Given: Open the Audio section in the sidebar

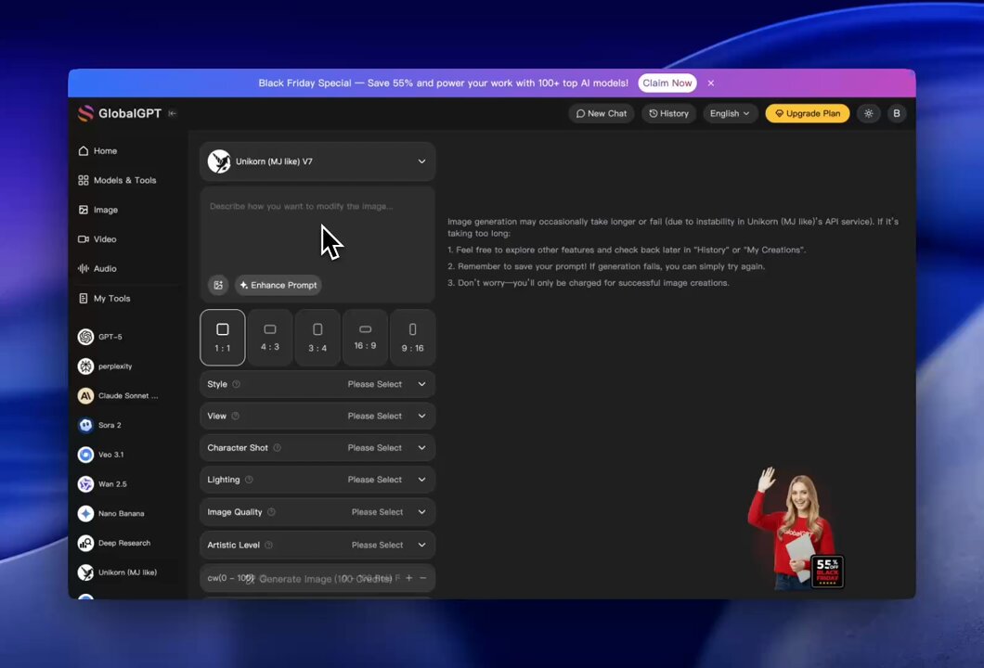Looking at the screenshot, I should 97,268.
